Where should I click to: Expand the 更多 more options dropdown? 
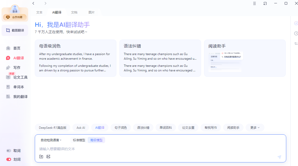[x=255, y=127]
